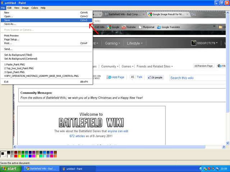Viewport: 230px width, 172px height.
Task: Click the tray icon with green badge
Action: click(205, 169)
